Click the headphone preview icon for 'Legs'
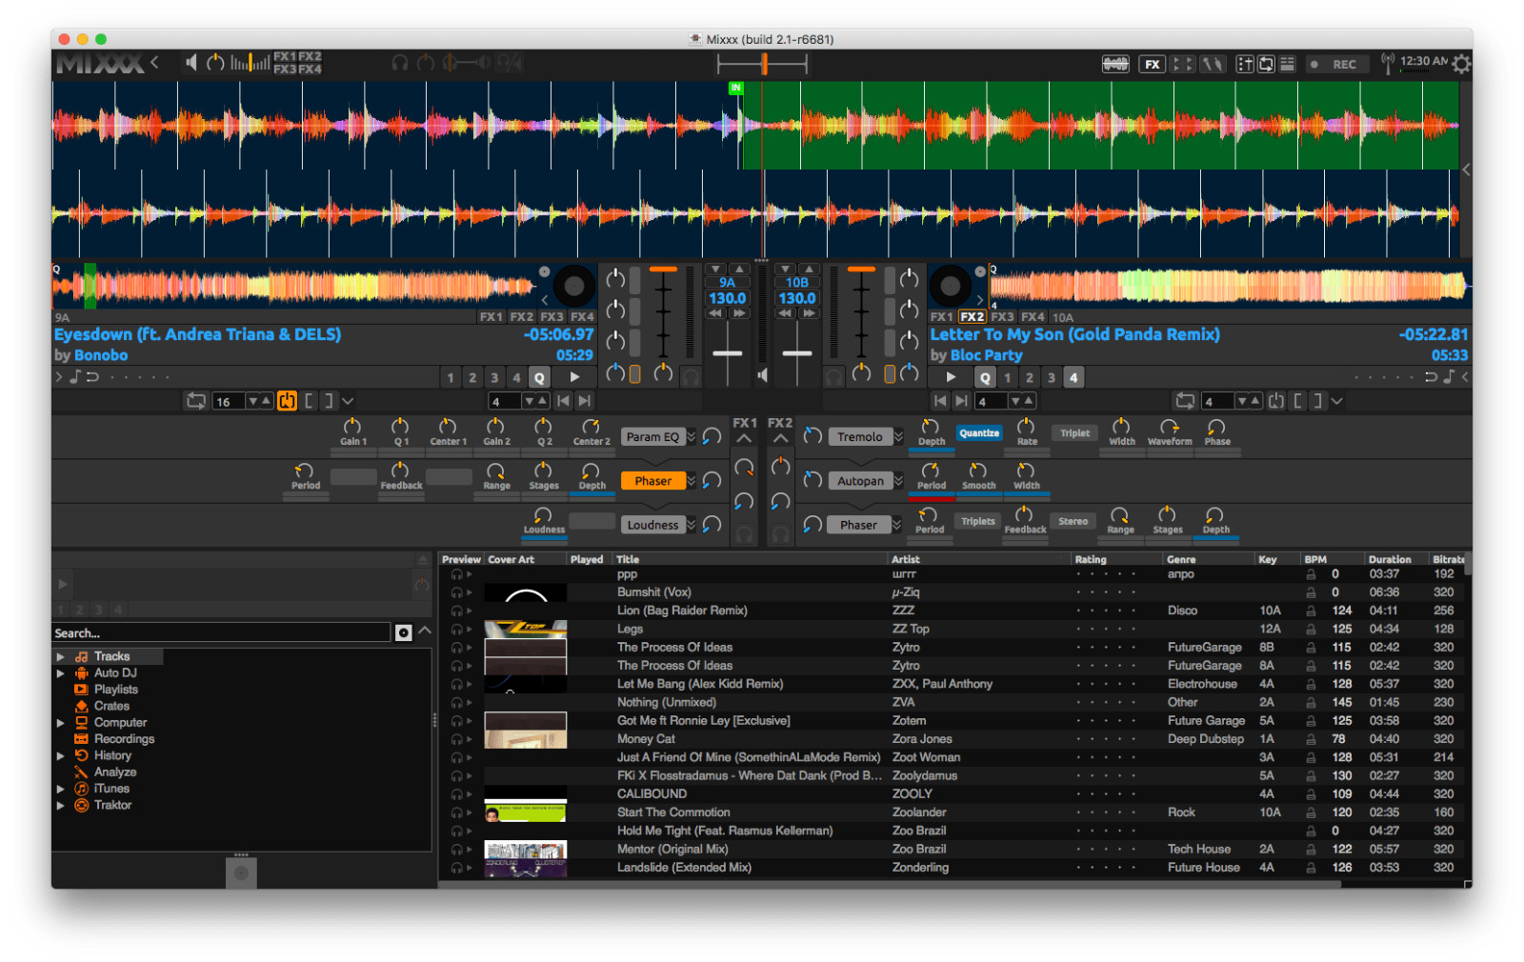 [x=458, y=629]
